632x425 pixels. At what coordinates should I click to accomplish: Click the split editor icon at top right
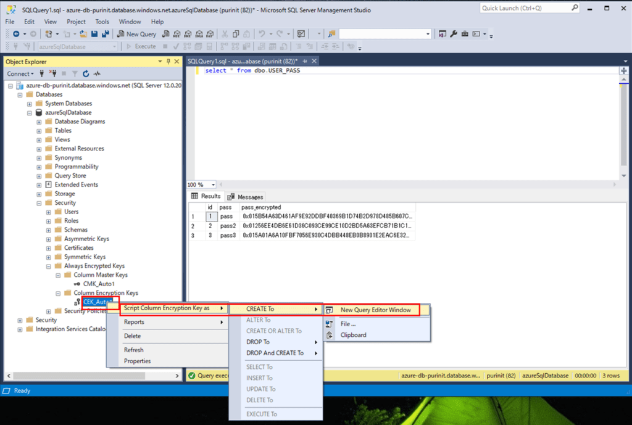623,70
